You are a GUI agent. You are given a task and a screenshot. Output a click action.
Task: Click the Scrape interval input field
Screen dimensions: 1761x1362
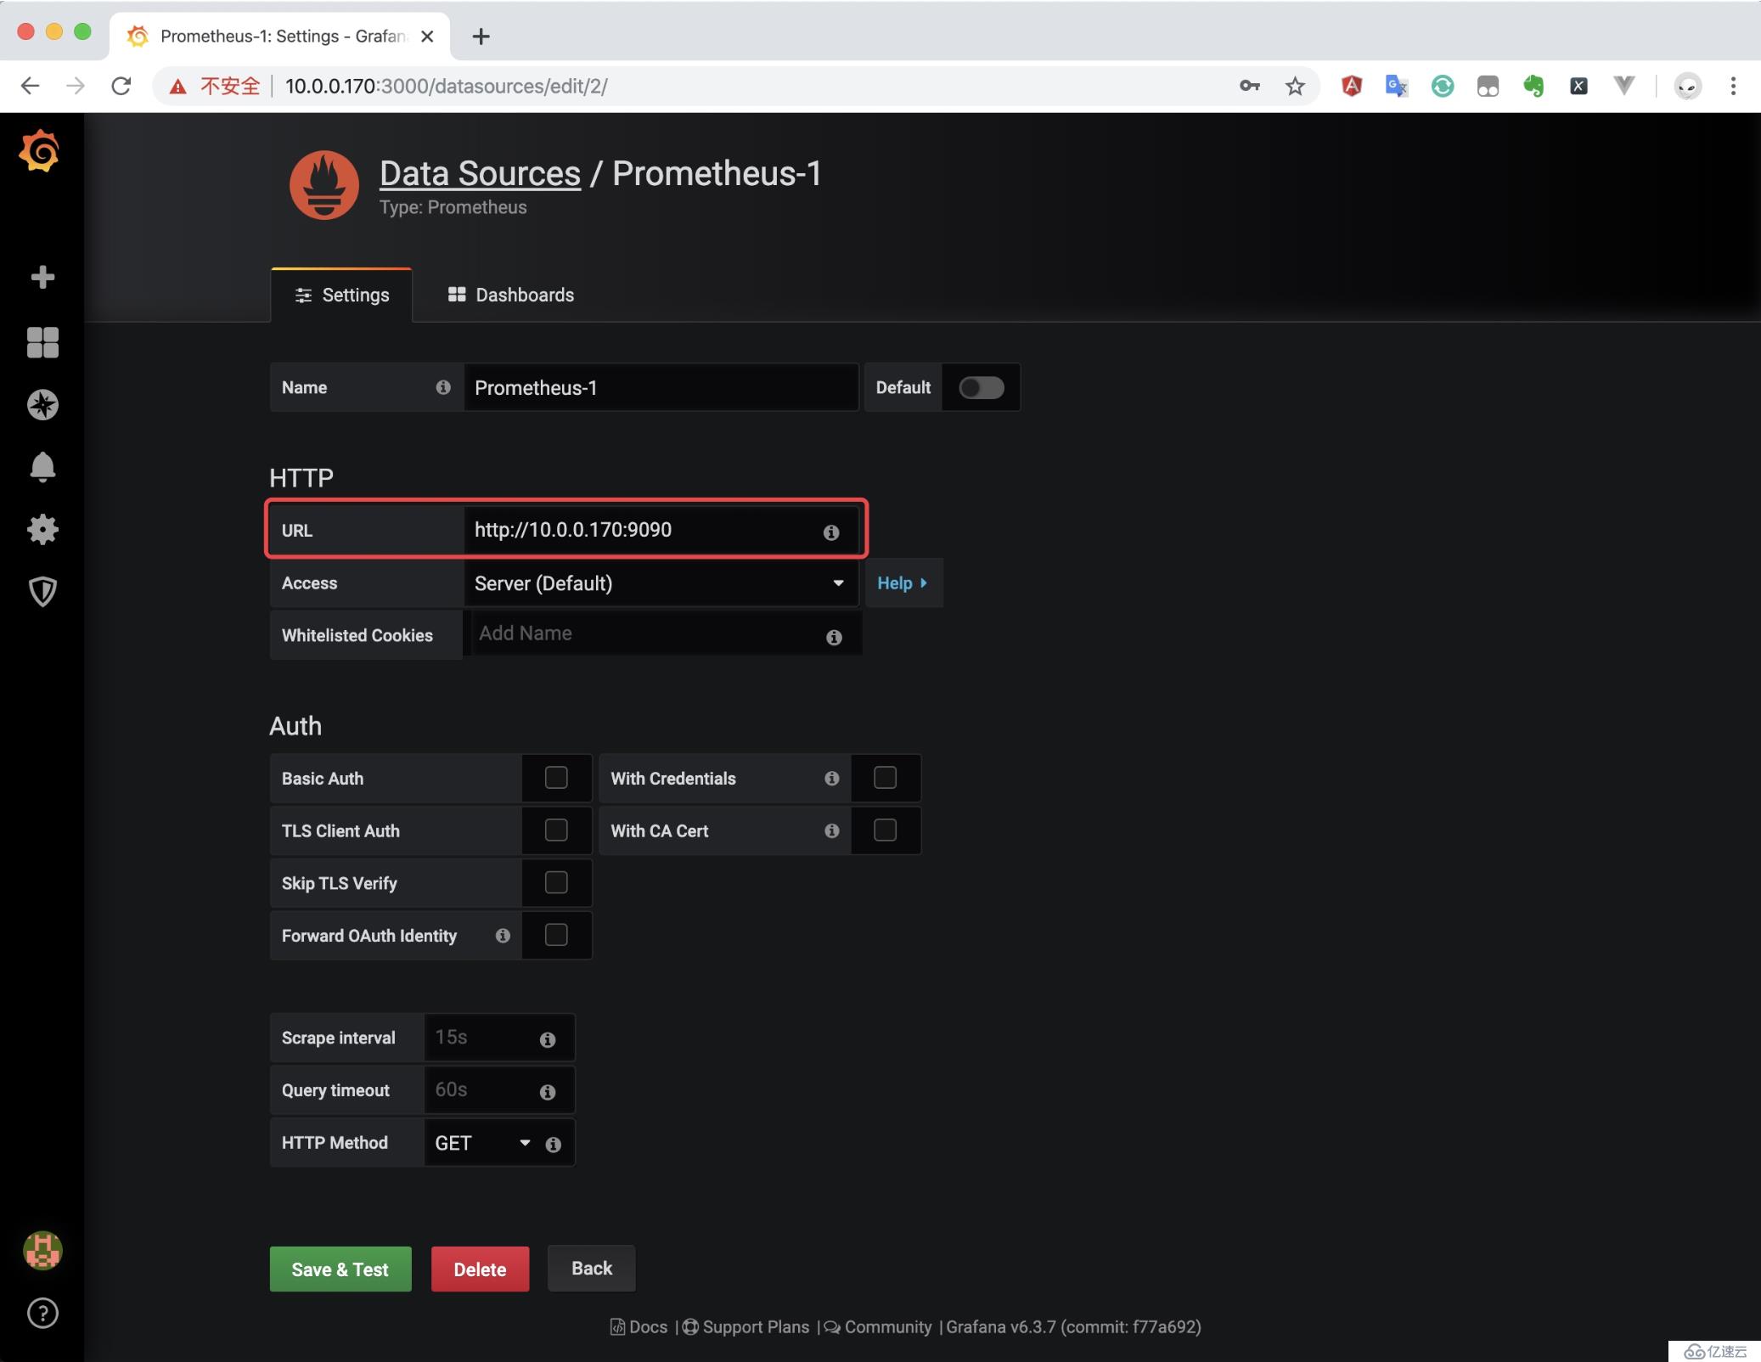[x=499, y=1038]
